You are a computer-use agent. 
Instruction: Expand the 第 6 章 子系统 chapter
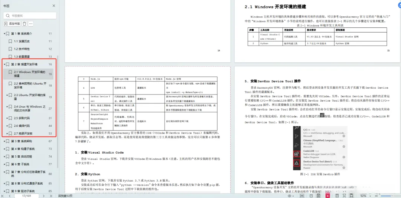point(4,164)
